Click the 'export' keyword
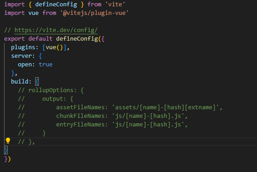The height and width of the screenshot is (172, 257). pos(14,39)
